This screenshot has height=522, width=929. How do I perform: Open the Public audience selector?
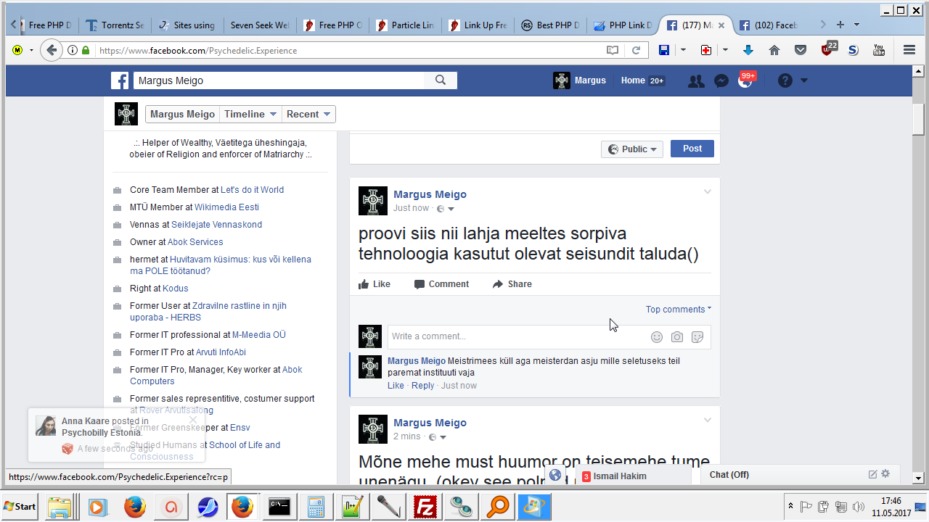pos(632,149)
